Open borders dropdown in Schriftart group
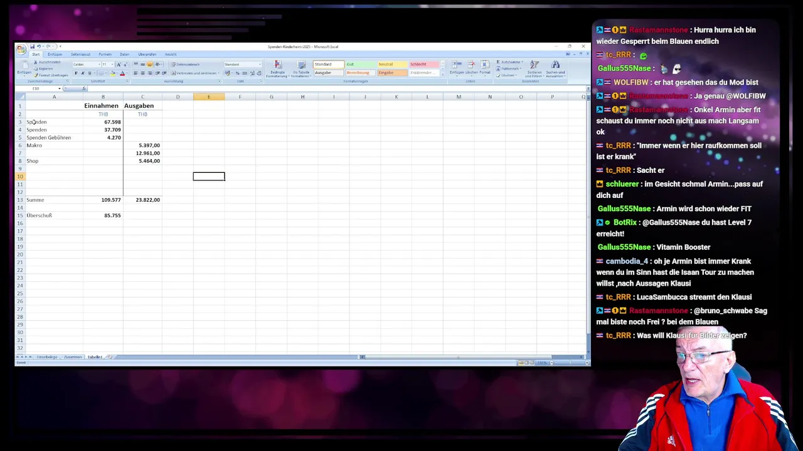The height and width of the screenshot is (451, 803). pyautogui.click(x=106, y=73)
